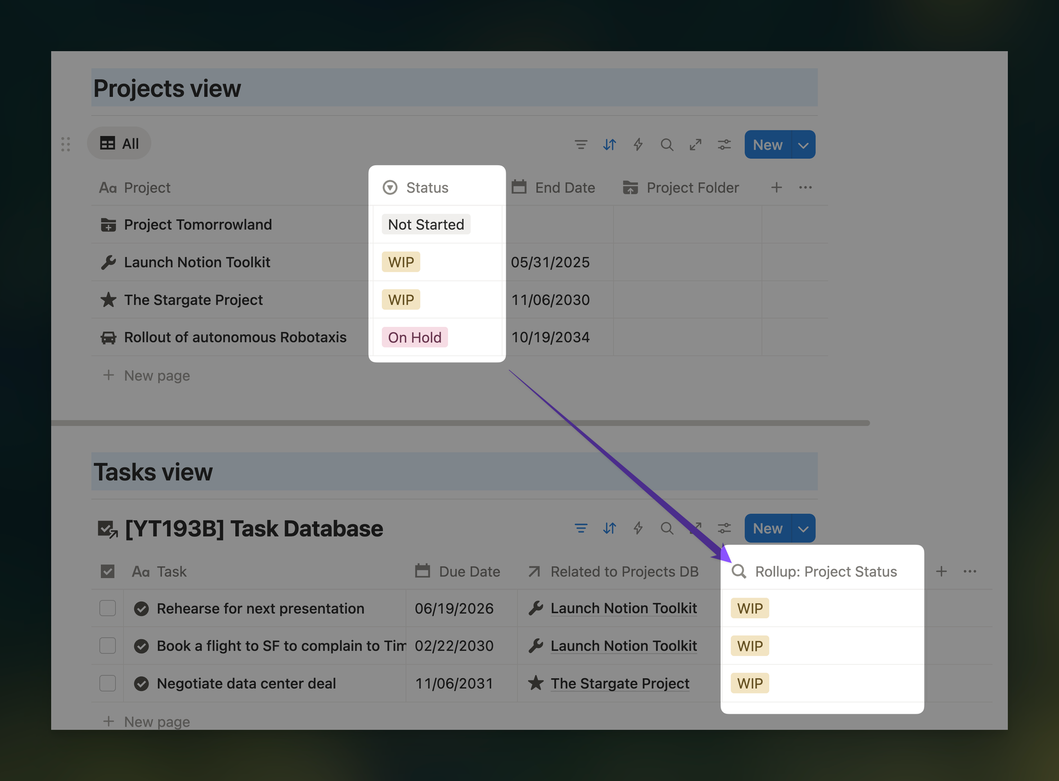Expand the New button dropdown in Projects view
1059x781 pixels.
click(803, 145)
